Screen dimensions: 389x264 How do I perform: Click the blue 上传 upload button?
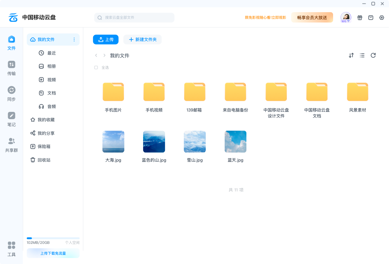pos(106,40)
